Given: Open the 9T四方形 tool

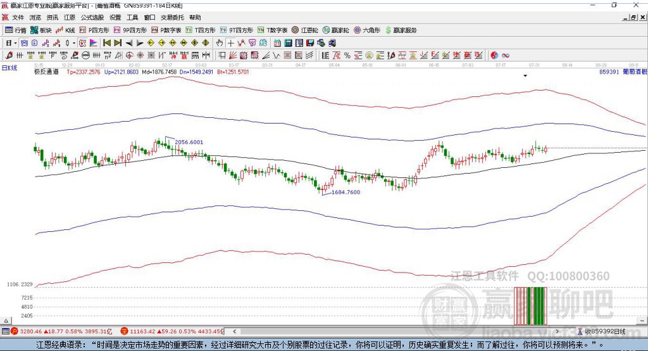Looking at the screenshot, I should (x=237, y=30).
